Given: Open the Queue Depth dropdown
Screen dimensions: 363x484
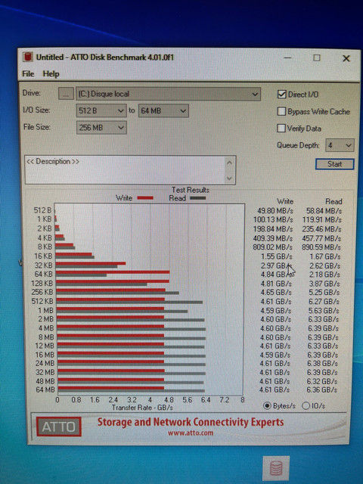Looking at the screenshot, I should click(340, 145).
